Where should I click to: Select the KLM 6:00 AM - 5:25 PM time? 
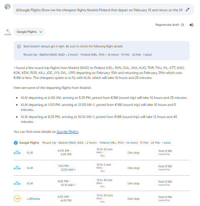(x=64, y=152)
